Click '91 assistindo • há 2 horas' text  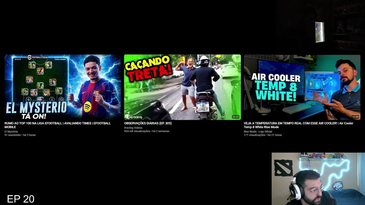click(20, 135)
